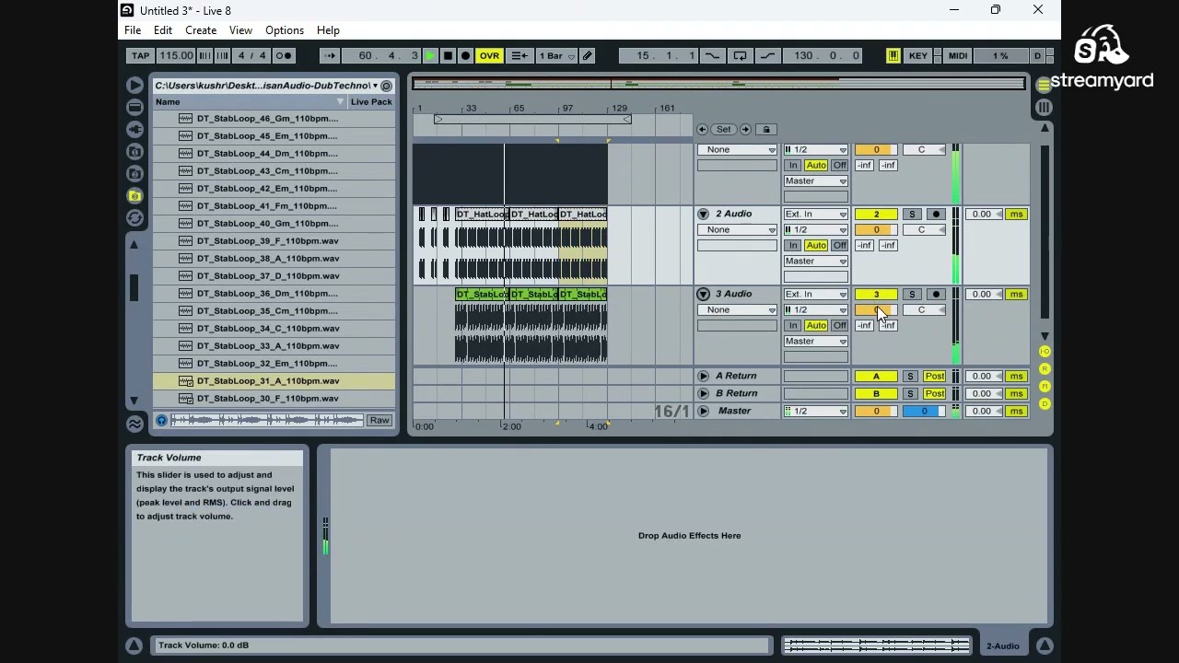
Task: Open the Edit menu
Action: tap(163, 30)
